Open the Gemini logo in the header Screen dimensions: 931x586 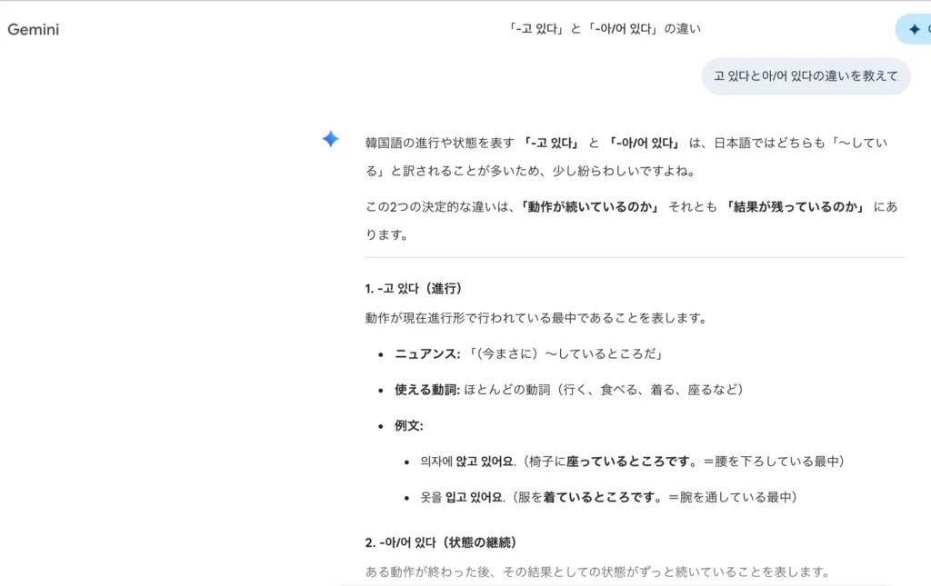[34, 30]
